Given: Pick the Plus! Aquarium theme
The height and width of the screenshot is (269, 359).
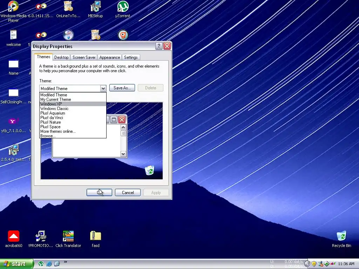Looking at the screenshot, I should click(x=73, y=113).
